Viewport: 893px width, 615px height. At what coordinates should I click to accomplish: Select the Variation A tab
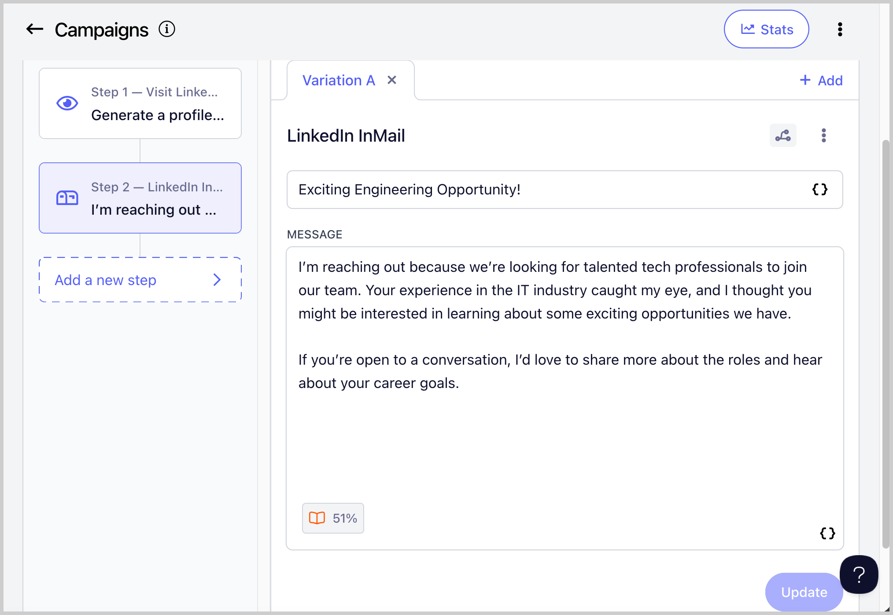pyautogui.click(x=338, y=81)
